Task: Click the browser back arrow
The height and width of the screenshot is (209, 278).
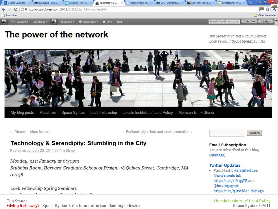Action: click(3, 9)
